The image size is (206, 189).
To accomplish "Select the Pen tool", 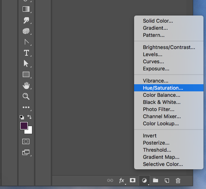I will pos(26,42).
